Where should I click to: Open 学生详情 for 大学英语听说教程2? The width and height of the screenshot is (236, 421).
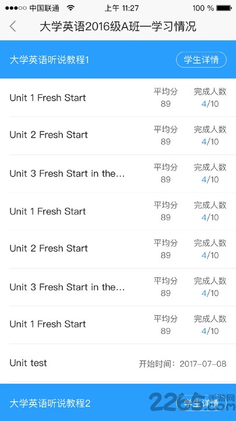pyautogui.click(x=201, y=403)
